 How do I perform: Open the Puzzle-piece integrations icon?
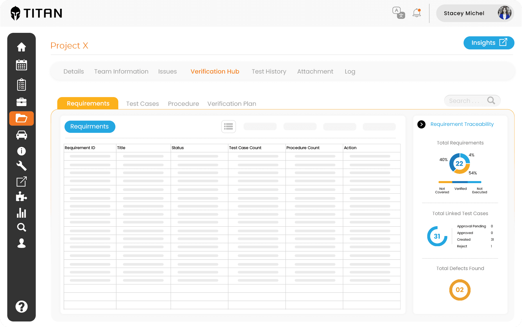(x=22, y=197)
